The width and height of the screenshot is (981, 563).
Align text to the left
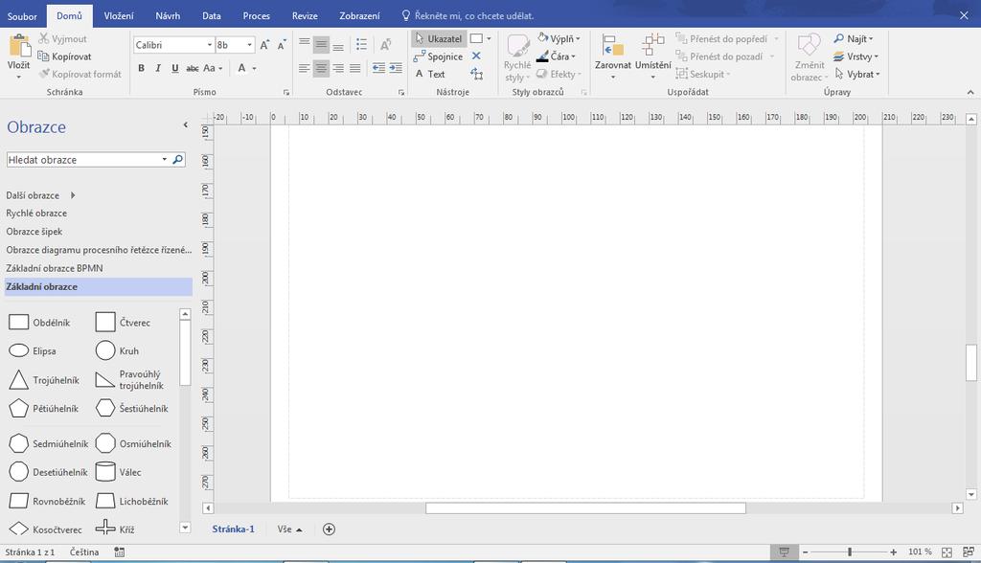point(304,68)
